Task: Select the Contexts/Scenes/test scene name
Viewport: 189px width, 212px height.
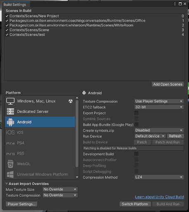Action: coord(27,35)
